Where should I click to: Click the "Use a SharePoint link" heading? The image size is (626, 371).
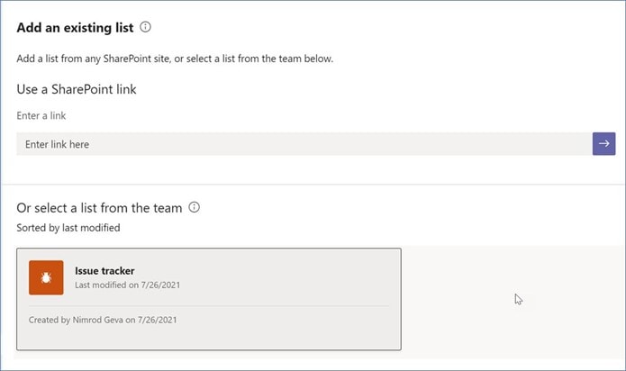(77, 89)
